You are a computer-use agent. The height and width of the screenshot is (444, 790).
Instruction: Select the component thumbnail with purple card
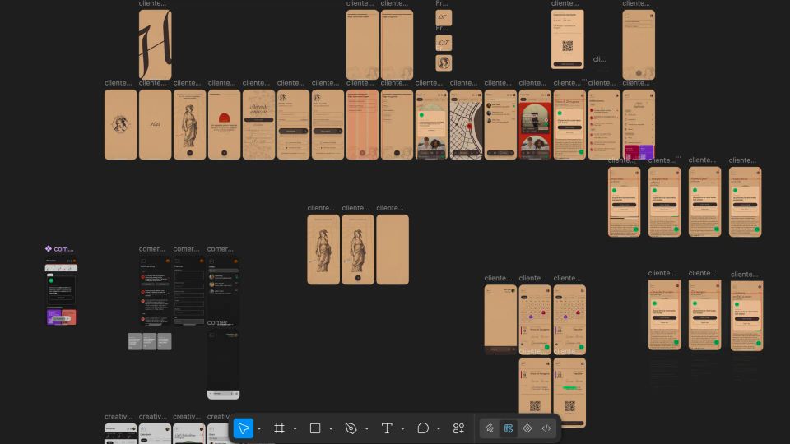(61, 293)
